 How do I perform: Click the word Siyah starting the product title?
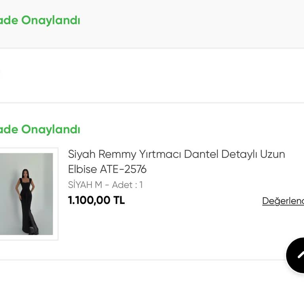click(x=82, y=154)
